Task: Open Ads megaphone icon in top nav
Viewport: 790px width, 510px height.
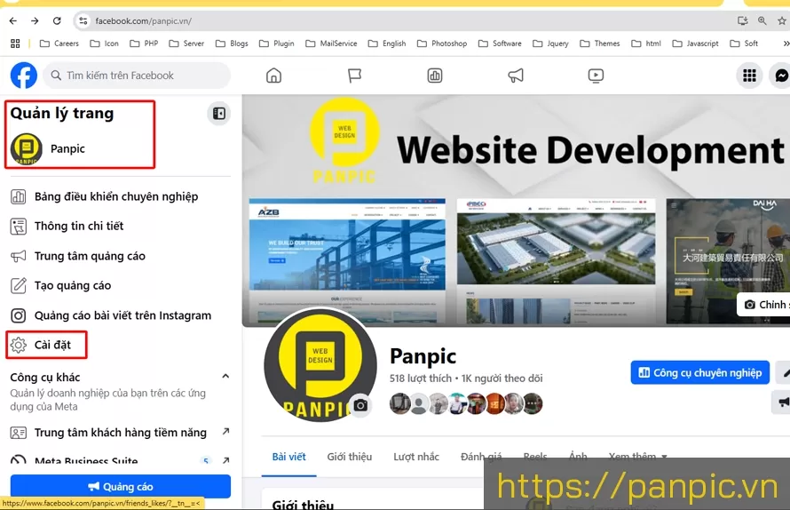Action: click(x=516, y=76)
